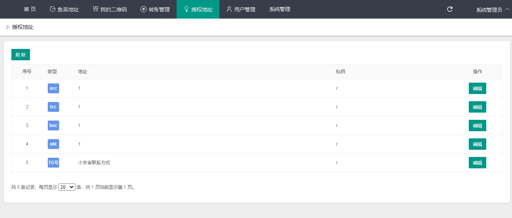The width and height of the screenshot is (512, 218).
Task: Click the 私钥 column header
Action: (340, 72)
